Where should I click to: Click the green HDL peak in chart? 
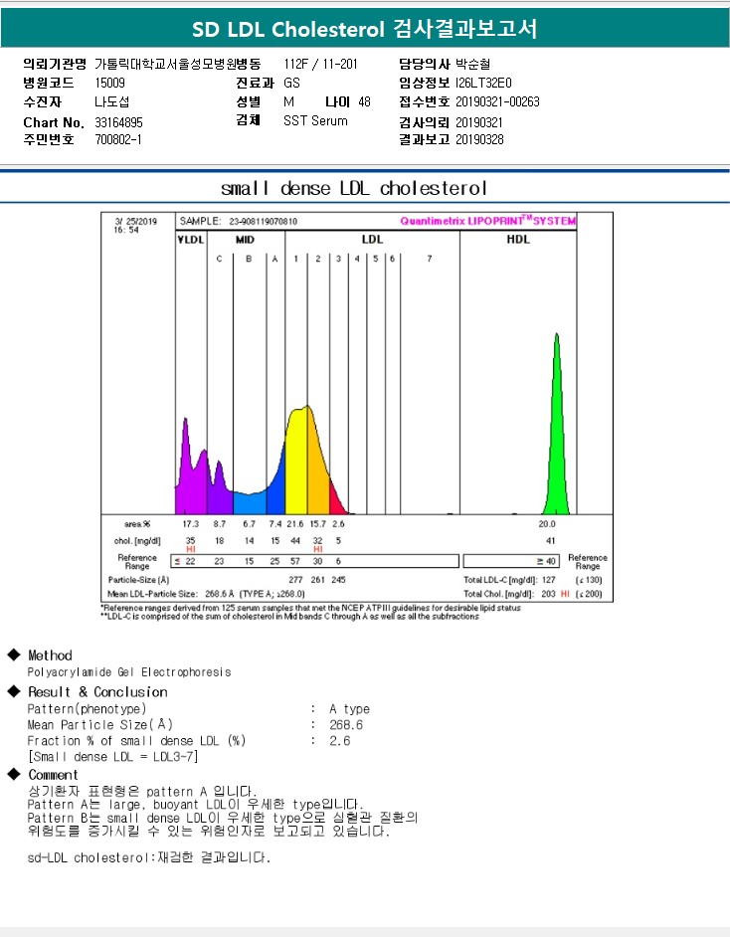click(x=556, y=455)
